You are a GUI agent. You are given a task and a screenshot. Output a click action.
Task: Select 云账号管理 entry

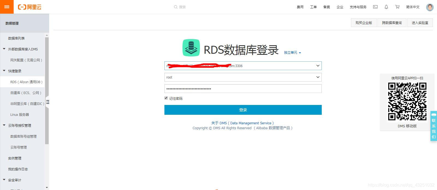[19, 147]
